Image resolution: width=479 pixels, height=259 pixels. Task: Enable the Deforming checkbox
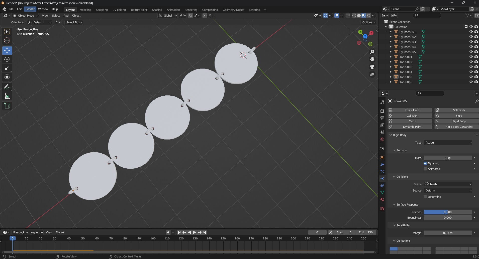[425, 197]
